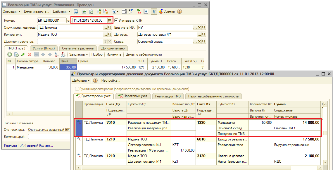The image size is (333, 170).
Task: Click the pencil edit row icon
Action: [23, 54]
